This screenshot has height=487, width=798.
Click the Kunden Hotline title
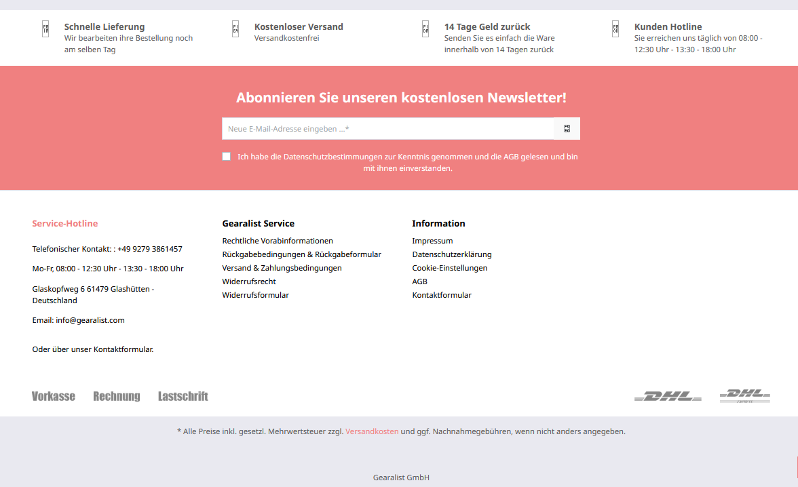pos(668,26)
